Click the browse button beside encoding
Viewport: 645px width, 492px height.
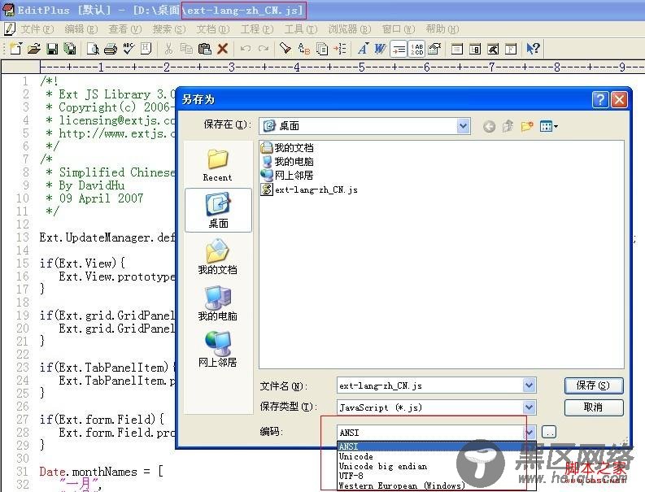point(549,432)
